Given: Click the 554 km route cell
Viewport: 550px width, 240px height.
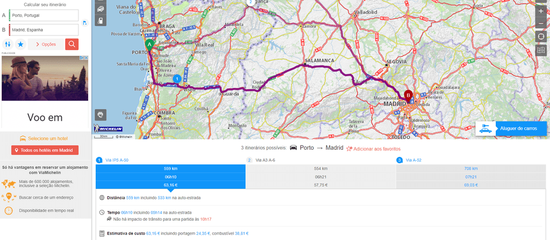Looking at the screenshot, I should pos(320,169).
